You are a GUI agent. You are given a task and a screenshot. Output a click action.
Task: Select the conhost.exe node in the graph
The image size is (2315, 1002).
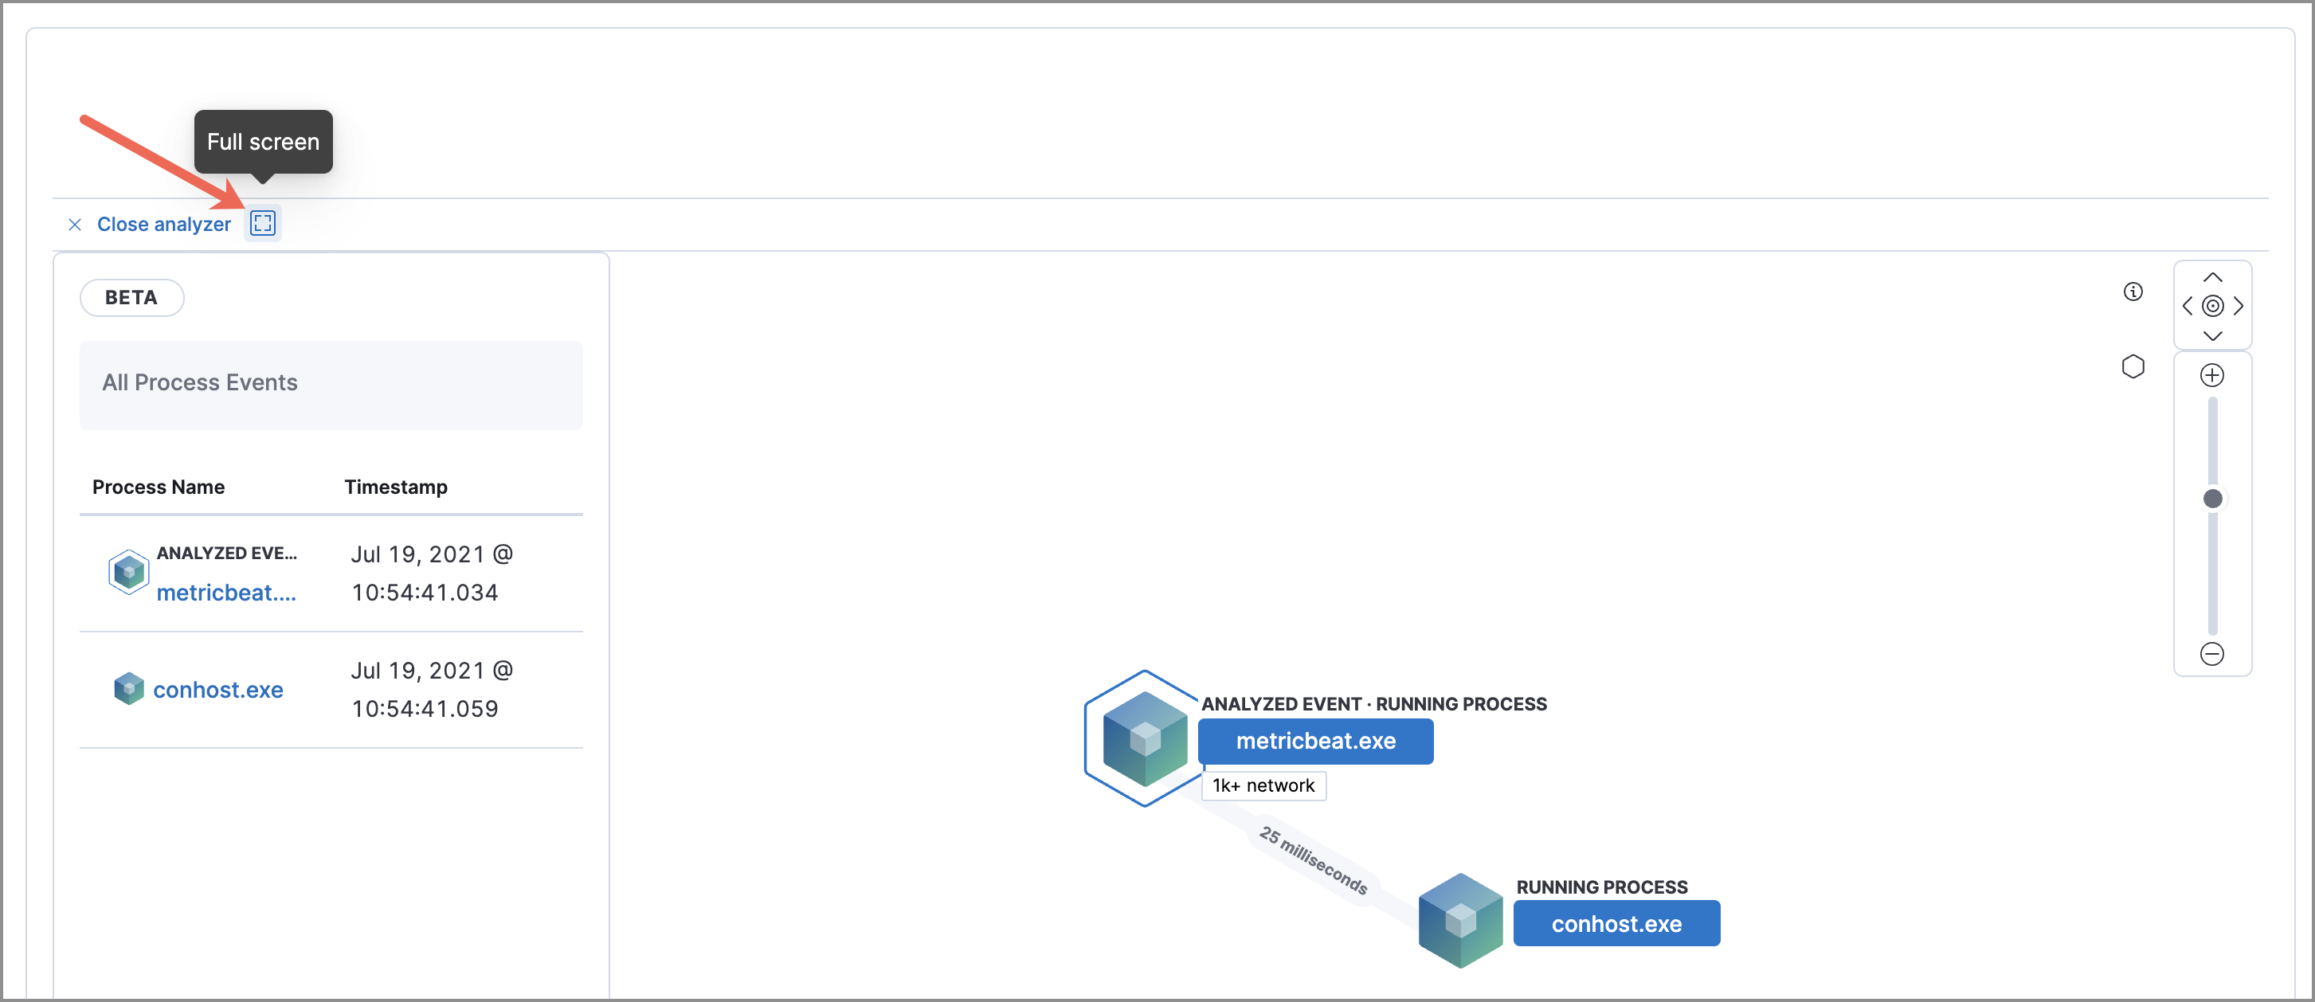click(x=1616, y=923)
